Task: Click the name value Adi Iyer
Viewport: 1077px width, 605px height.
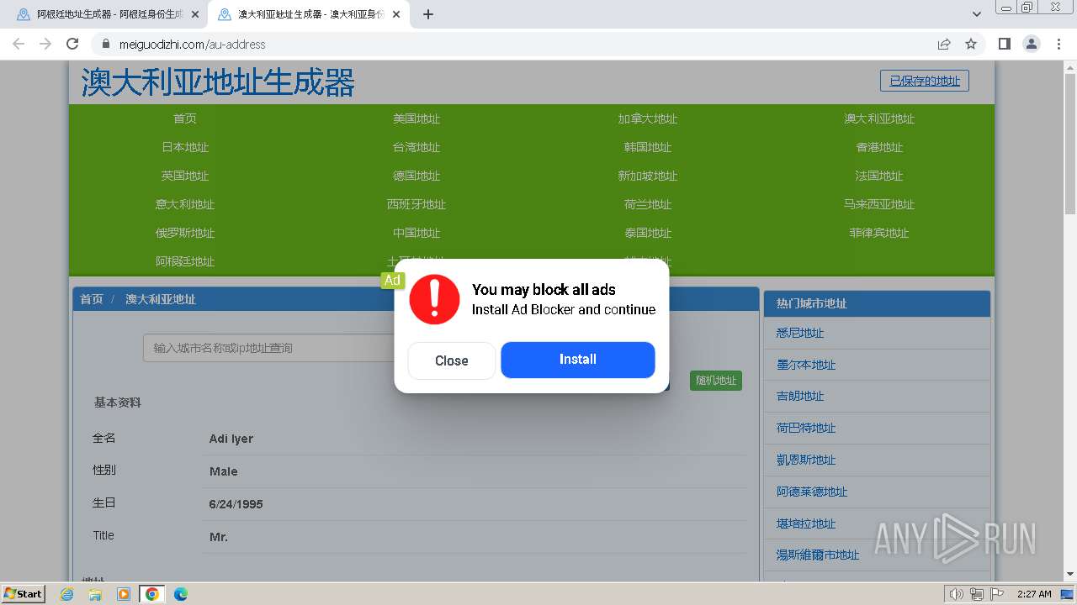Action: coord(231,439)
